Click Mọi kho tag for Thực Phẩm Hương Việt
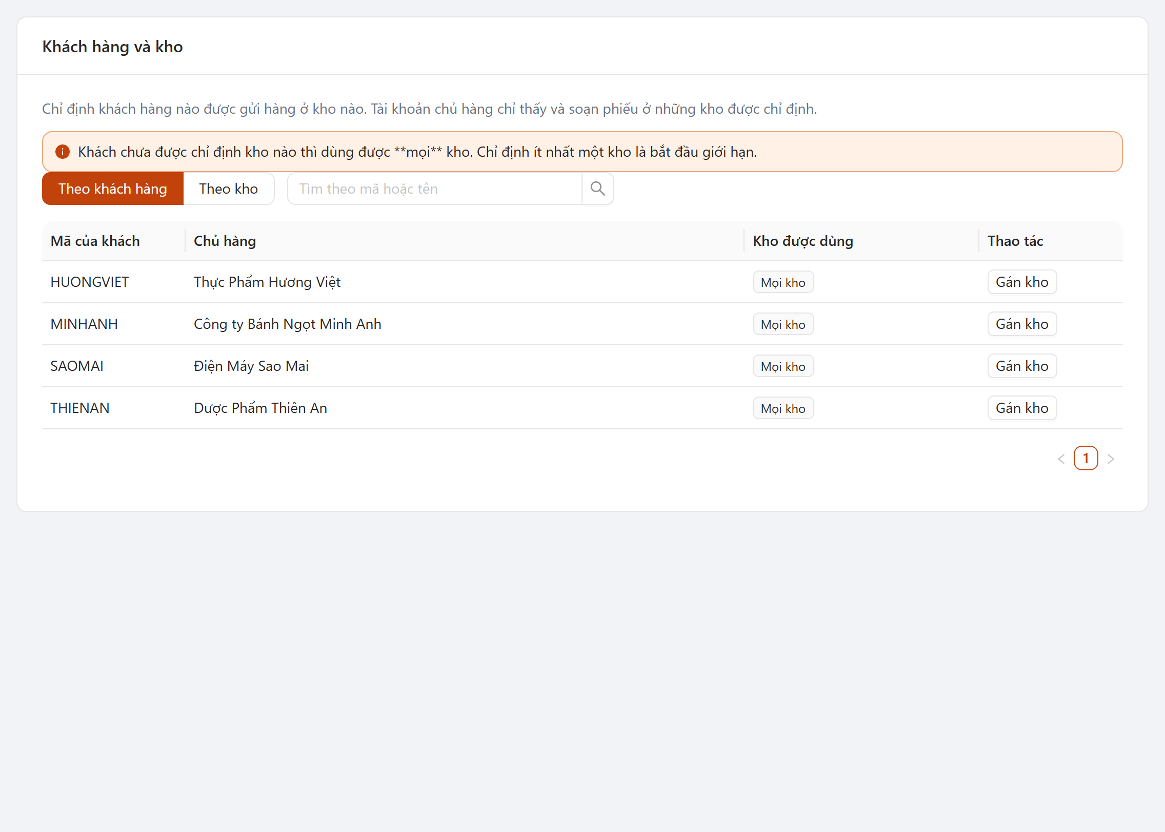Image resolution: width=1165 pixels, height=832 pixels. [783, 282]
